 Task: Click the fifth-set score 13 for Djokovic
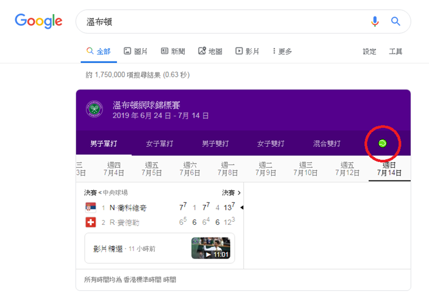pyautogui.click(x=229, y=207)
